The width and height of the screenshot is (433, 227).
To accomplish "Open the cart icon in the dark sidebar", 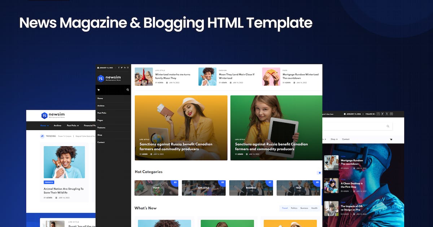I will (99, 90).
